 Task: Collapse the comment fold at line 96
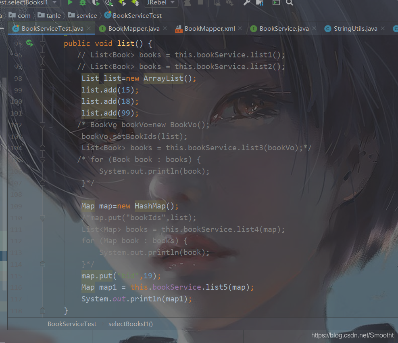tap(42, 55)
